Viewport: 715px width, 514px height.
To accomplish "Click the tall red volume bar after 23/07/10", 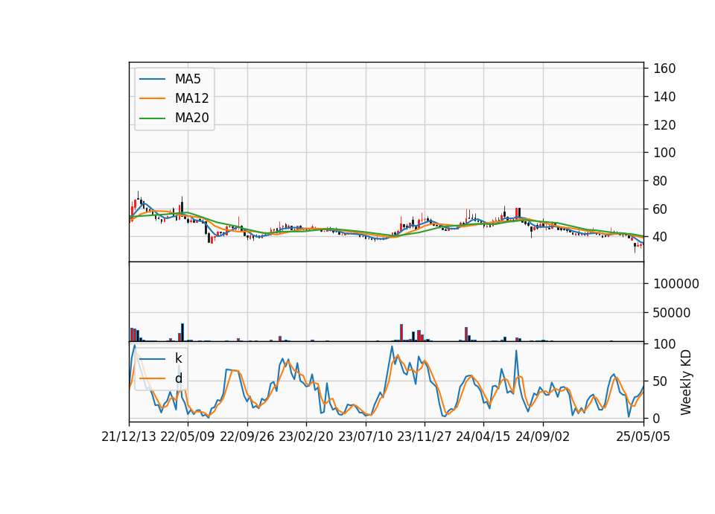I will (x=401, y=332).
